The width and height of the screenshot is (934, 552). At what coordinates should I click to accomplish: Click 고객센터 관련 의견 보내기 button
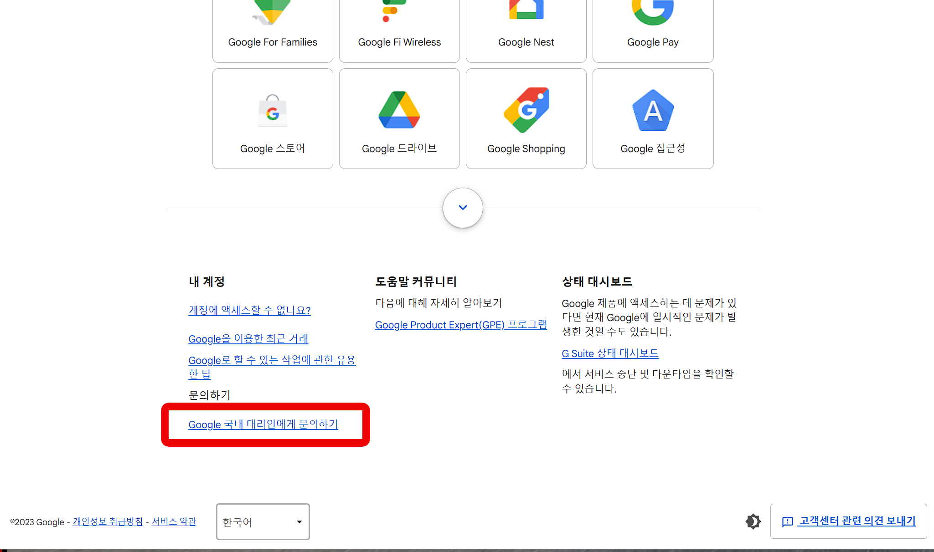848,521
